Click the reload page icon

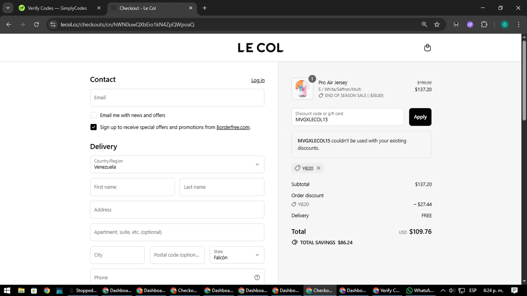[x=37, y=24]
